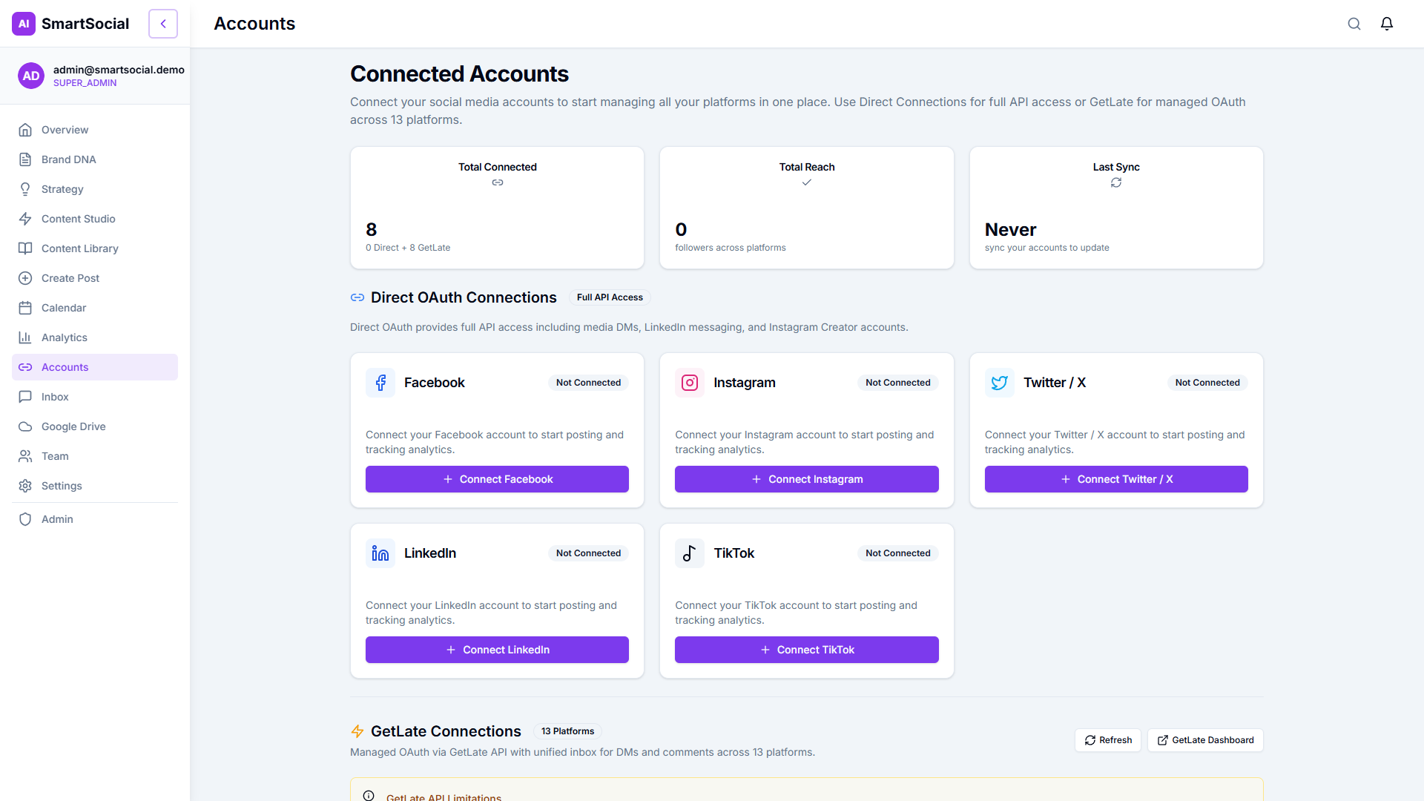1424x801 pixels.
Task: Open Strategy from the sidebar
Action: [95, 189]
